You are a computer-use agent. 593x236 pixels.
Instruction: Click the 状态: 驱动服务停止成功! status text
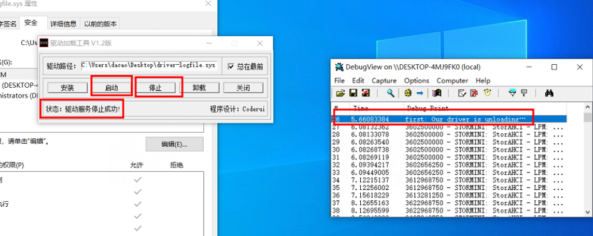coord(83,110)
